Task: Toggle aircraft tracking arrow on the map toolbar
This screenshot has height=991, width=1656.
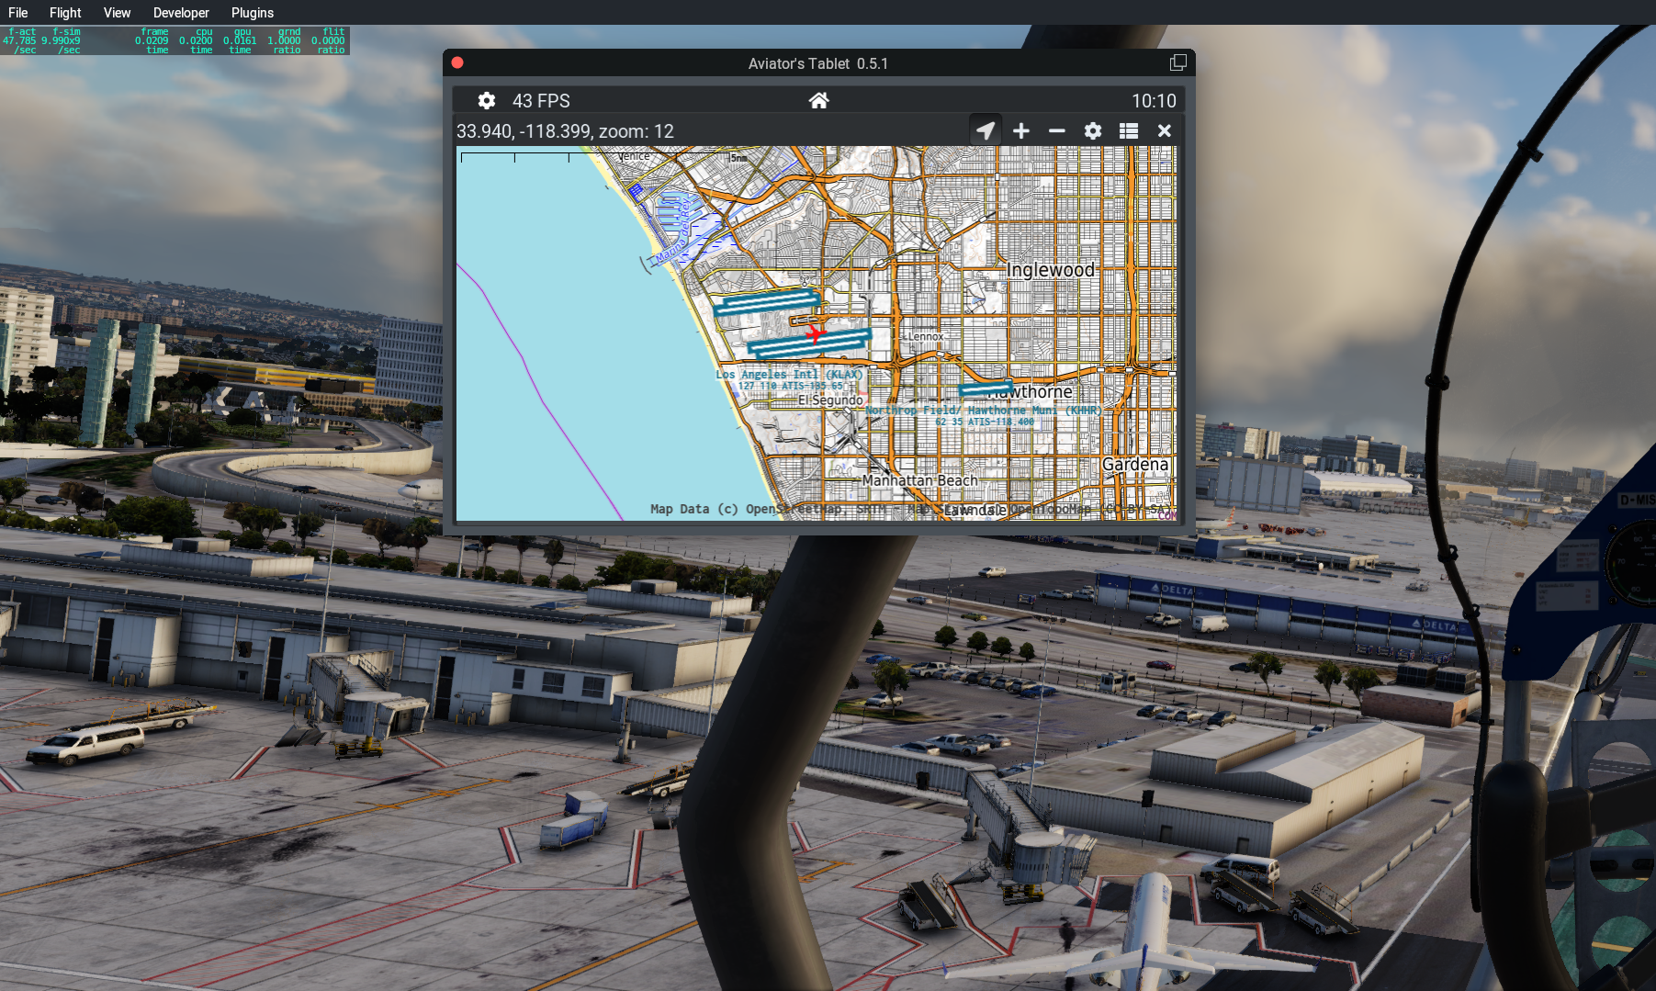Action: point(986,131)
